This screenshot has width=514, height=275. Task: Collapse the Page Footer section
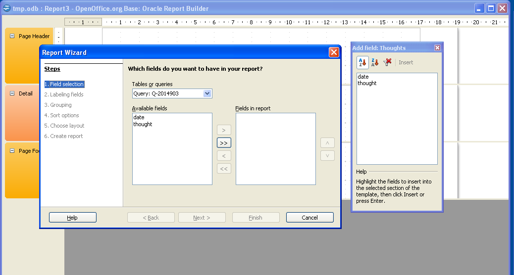click(x=12, y=151)
